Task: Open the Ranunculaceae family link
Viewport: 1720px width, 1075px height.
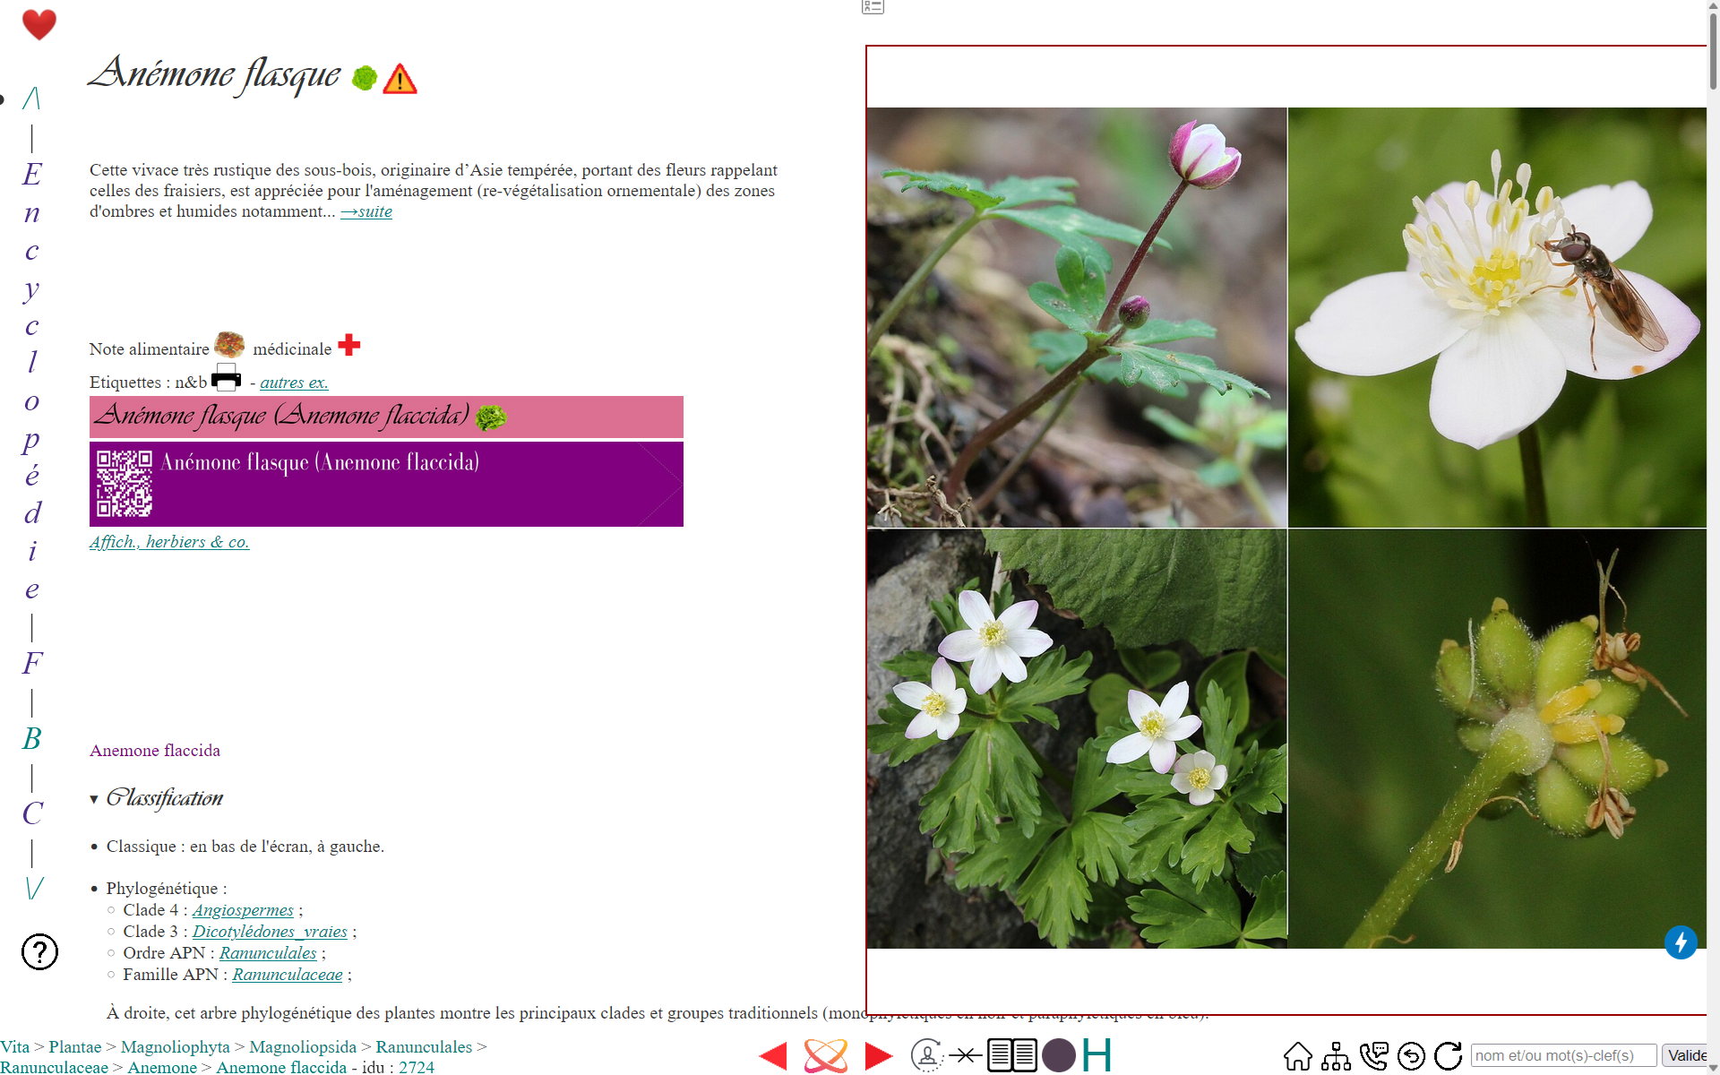Action: [288, 975]
